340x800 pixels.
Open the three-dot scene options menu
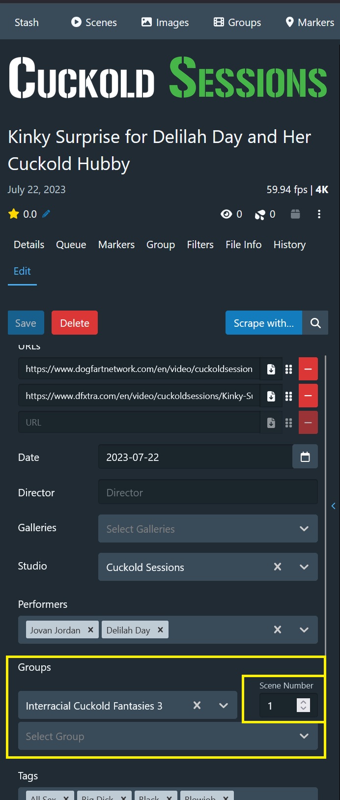point(319,214)
